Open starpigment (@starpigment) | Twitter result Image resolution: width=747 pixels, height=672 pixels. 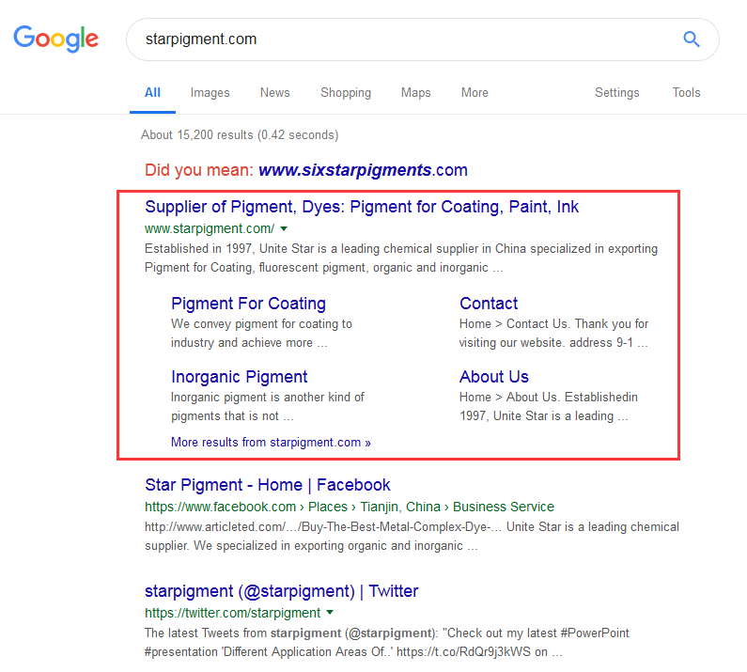[281, 591]
